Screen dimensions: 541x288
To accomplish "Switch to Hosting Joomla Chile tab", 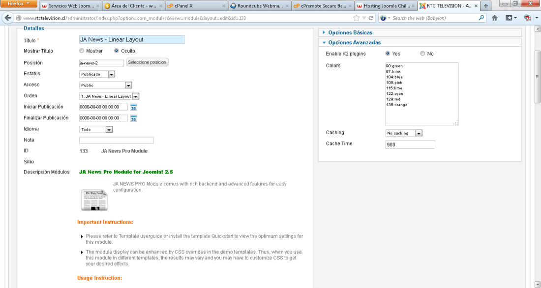I will pyautogui.click(x=386, y=6).
